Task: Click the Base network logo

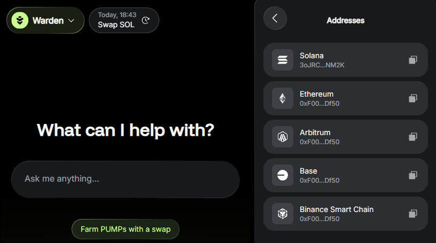Action: (283, 175)
